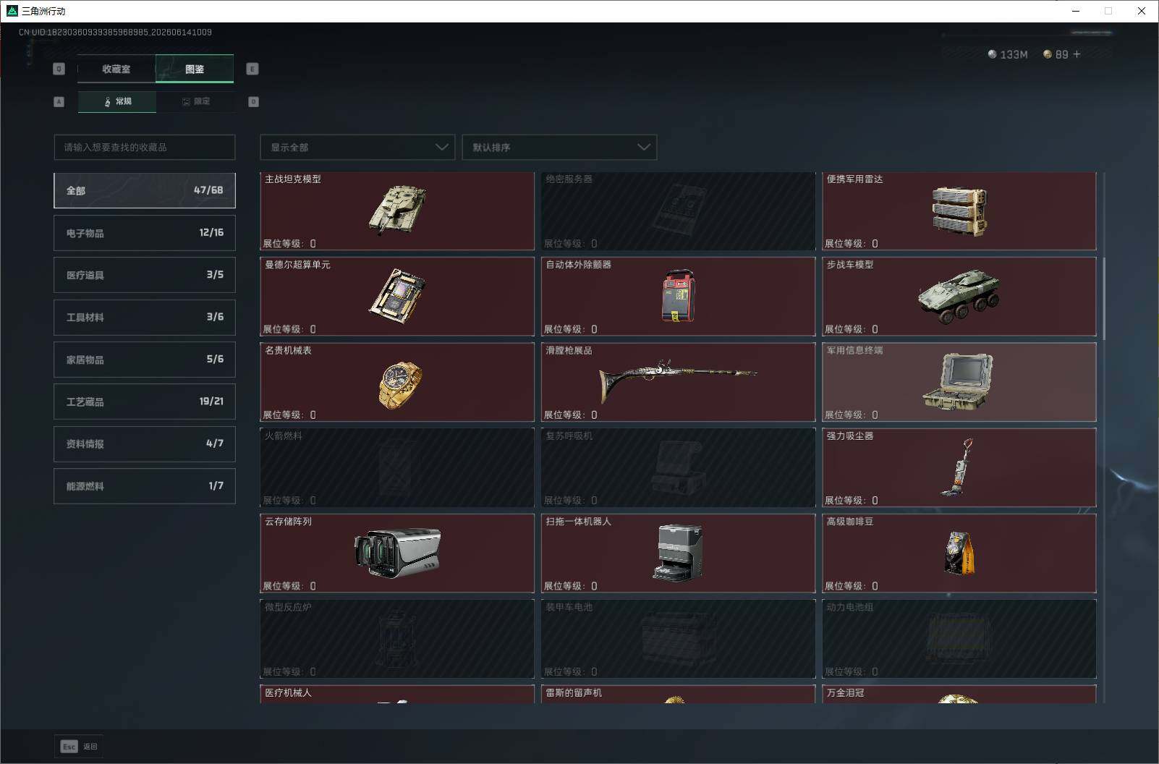Select the 能源燃料 1/7 category
This screenshot has height=764, width=1159.
145,486
